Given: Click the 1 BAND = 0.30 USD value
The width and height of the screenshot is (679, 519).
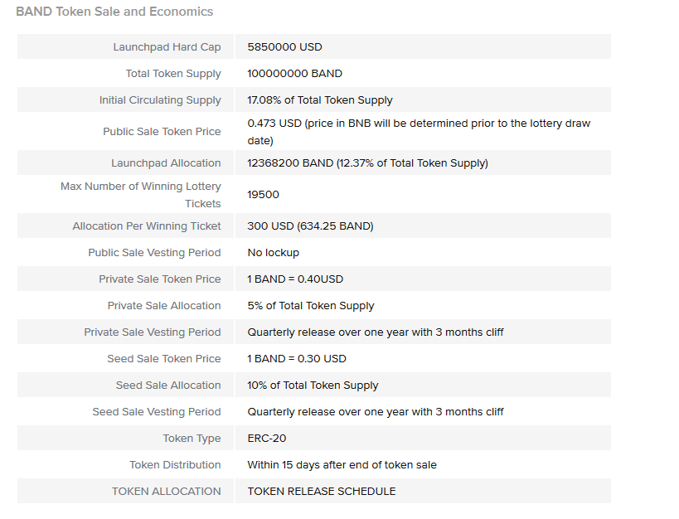Looking at the screenshot, I should (297, 359).
